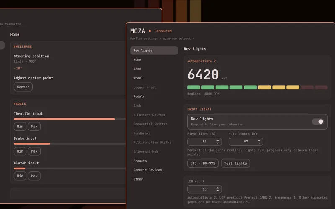Set Clutch input Max

(34, 176)
